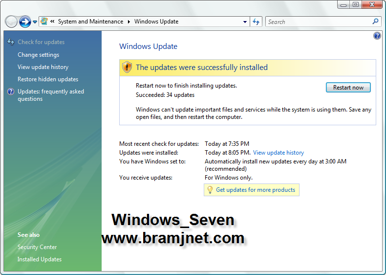Click inside the Search input field
The width and height of the screenshot is (386, 275).
coord(319,22)
